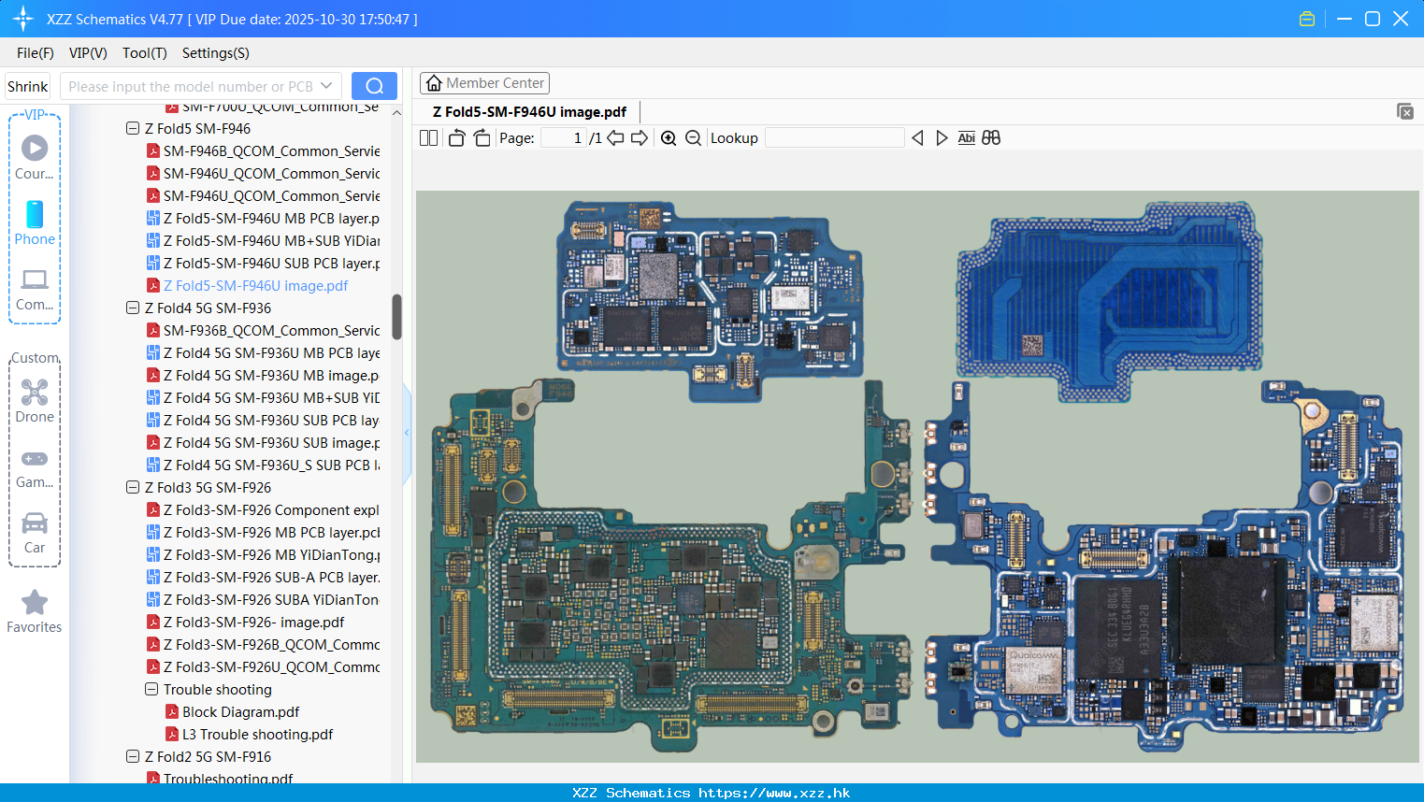Click the tree scroll-up arrow
The height and width of the screenshot is (802, 1424).
pos(396,113)
